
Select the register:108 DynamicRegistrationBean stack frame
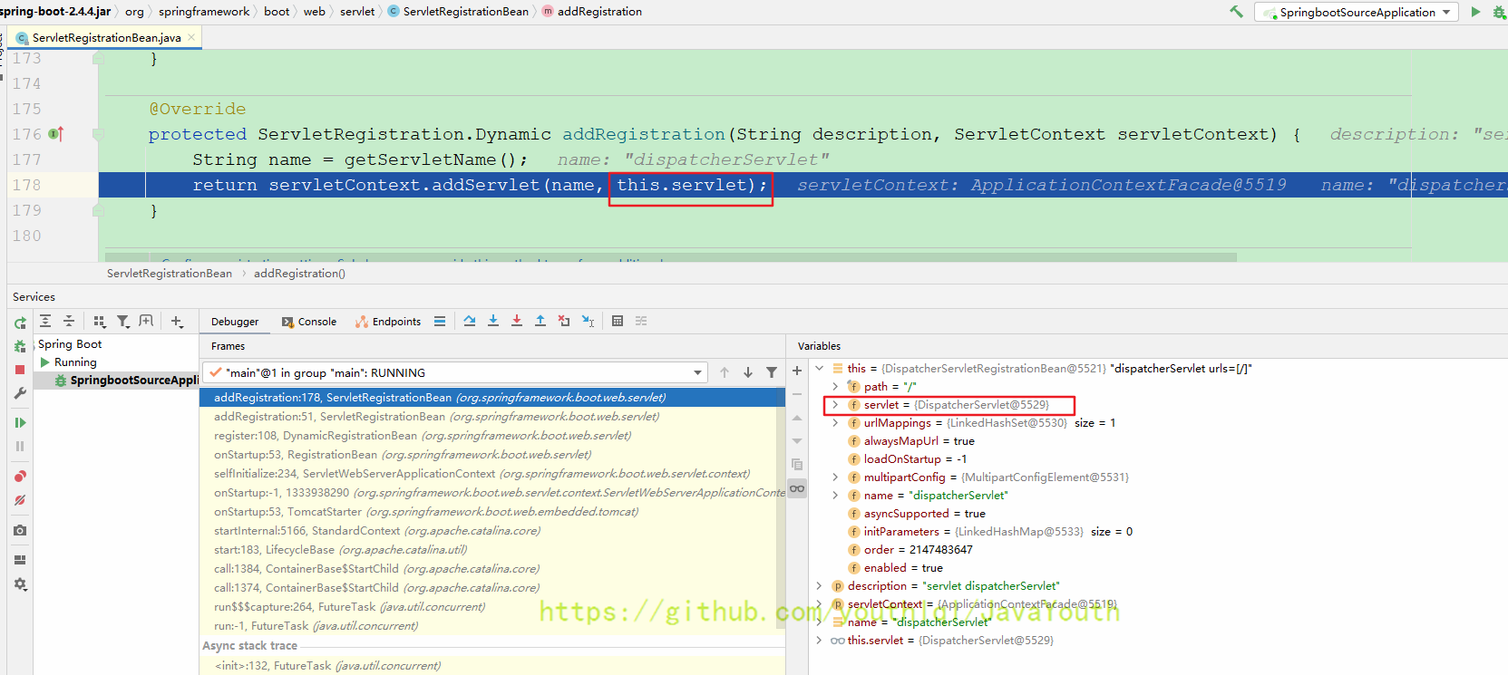click(x=423, y=436)
